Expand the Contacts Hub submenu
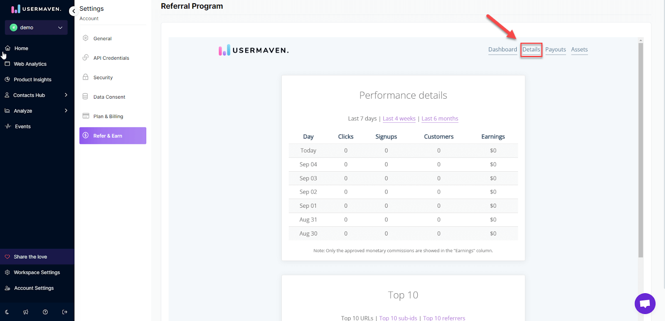Screen dimensions: 665x321 pyautogui.click(x=66, y=95)
